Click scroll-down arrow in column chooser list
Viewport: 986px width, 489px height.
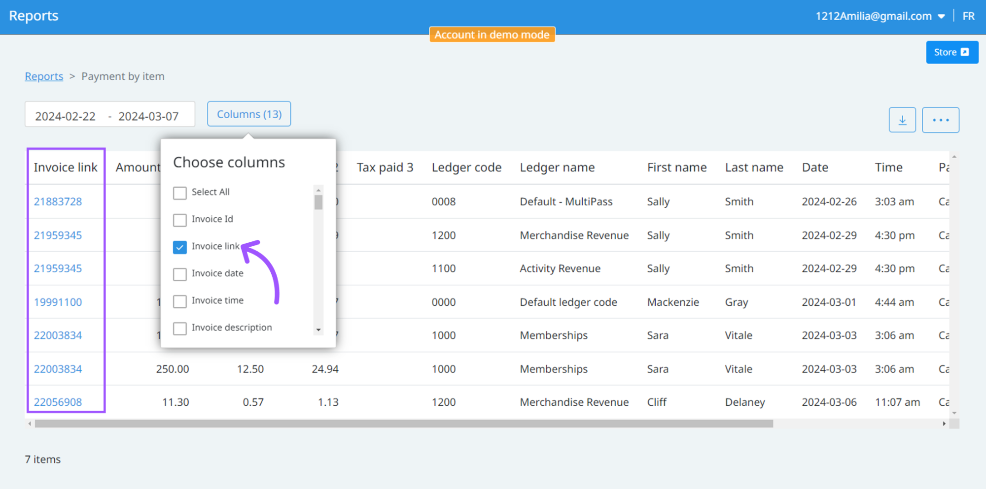318,330
